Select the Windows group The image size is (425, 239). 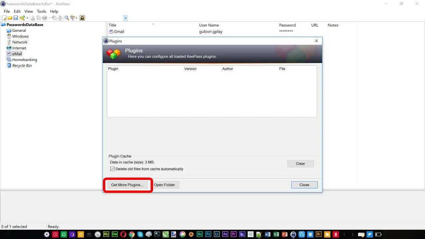click(20, 37)
